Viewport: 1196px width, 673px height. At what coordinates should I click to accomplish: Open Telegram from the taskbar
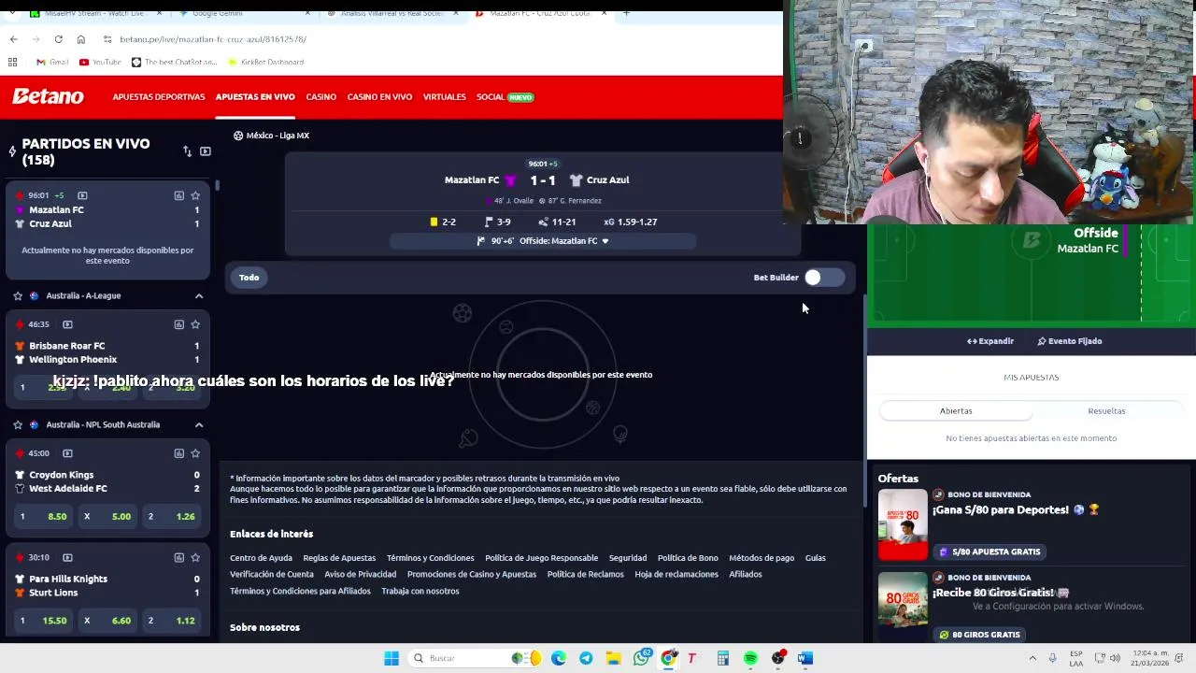[x=586, y=658]
